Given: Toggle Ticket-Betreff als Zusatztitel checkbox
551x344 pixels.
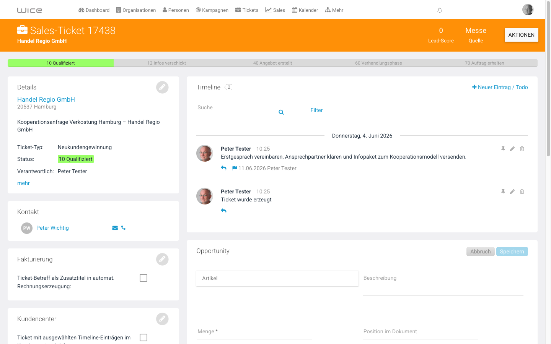Looking at the screenshot, I should pyautogui.click(x=143, y=278).
